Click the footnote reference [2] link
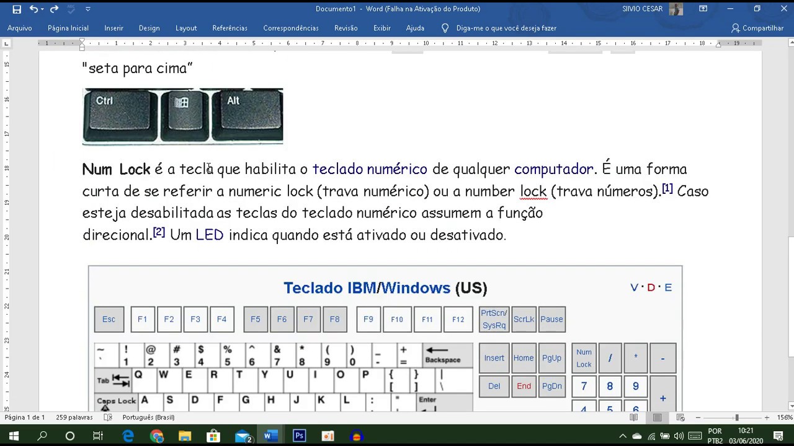This screenshot has height=446, width=794. (159, 232)
